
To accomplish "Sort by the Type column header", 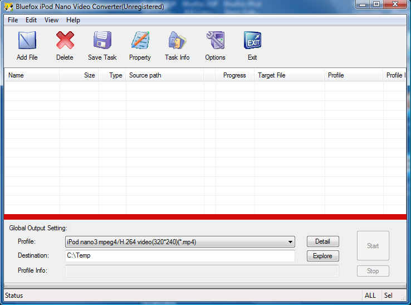I will click(x=112, y=75).
